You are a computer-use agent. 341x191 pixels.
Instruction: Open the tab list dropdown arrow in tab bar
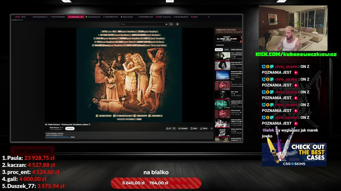[209, 17]
